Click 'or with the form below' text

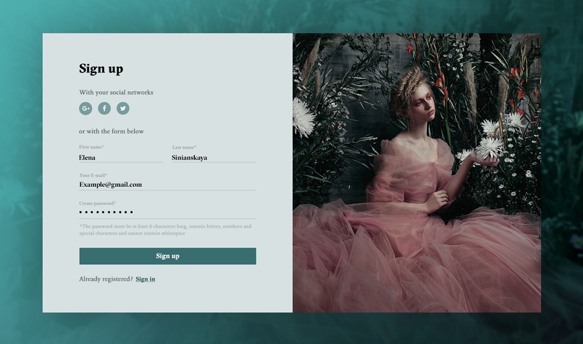pos(111,131)
